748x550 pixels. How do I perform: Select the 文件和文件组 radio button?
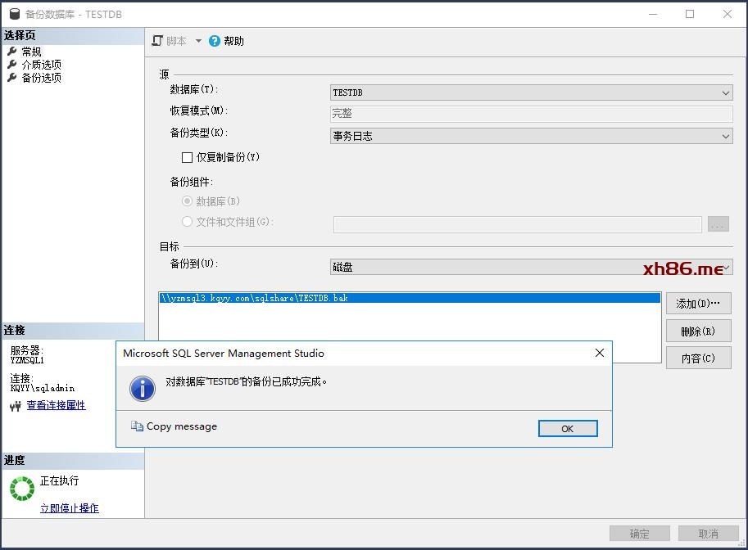pos(187,222)
